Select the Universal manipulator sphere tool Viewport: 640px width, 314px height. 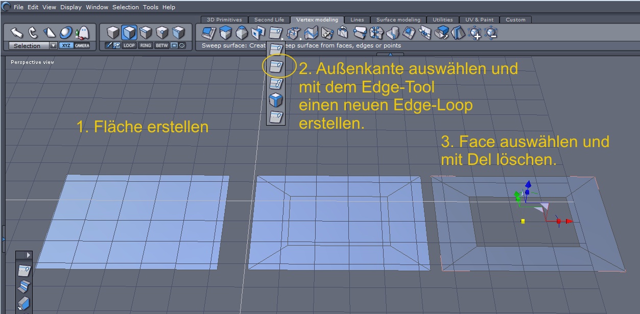pos(66,33)
